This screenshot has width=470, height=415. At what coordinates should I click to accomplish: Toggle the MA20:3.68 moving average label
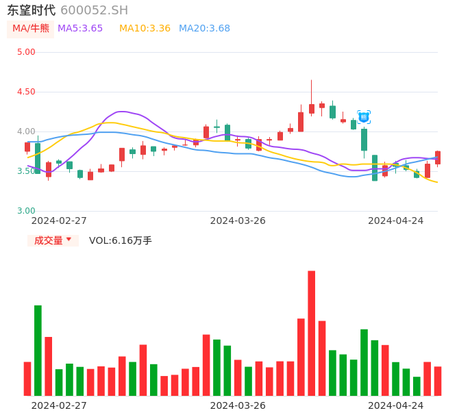coord(204,29)
